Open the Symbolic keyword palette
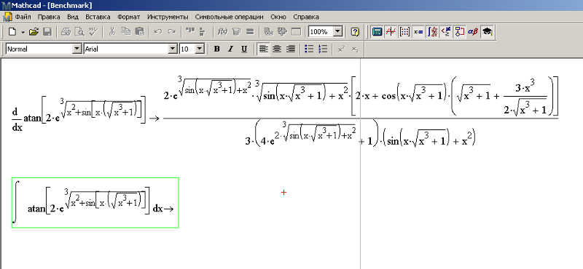 click(x=487, y=32)
